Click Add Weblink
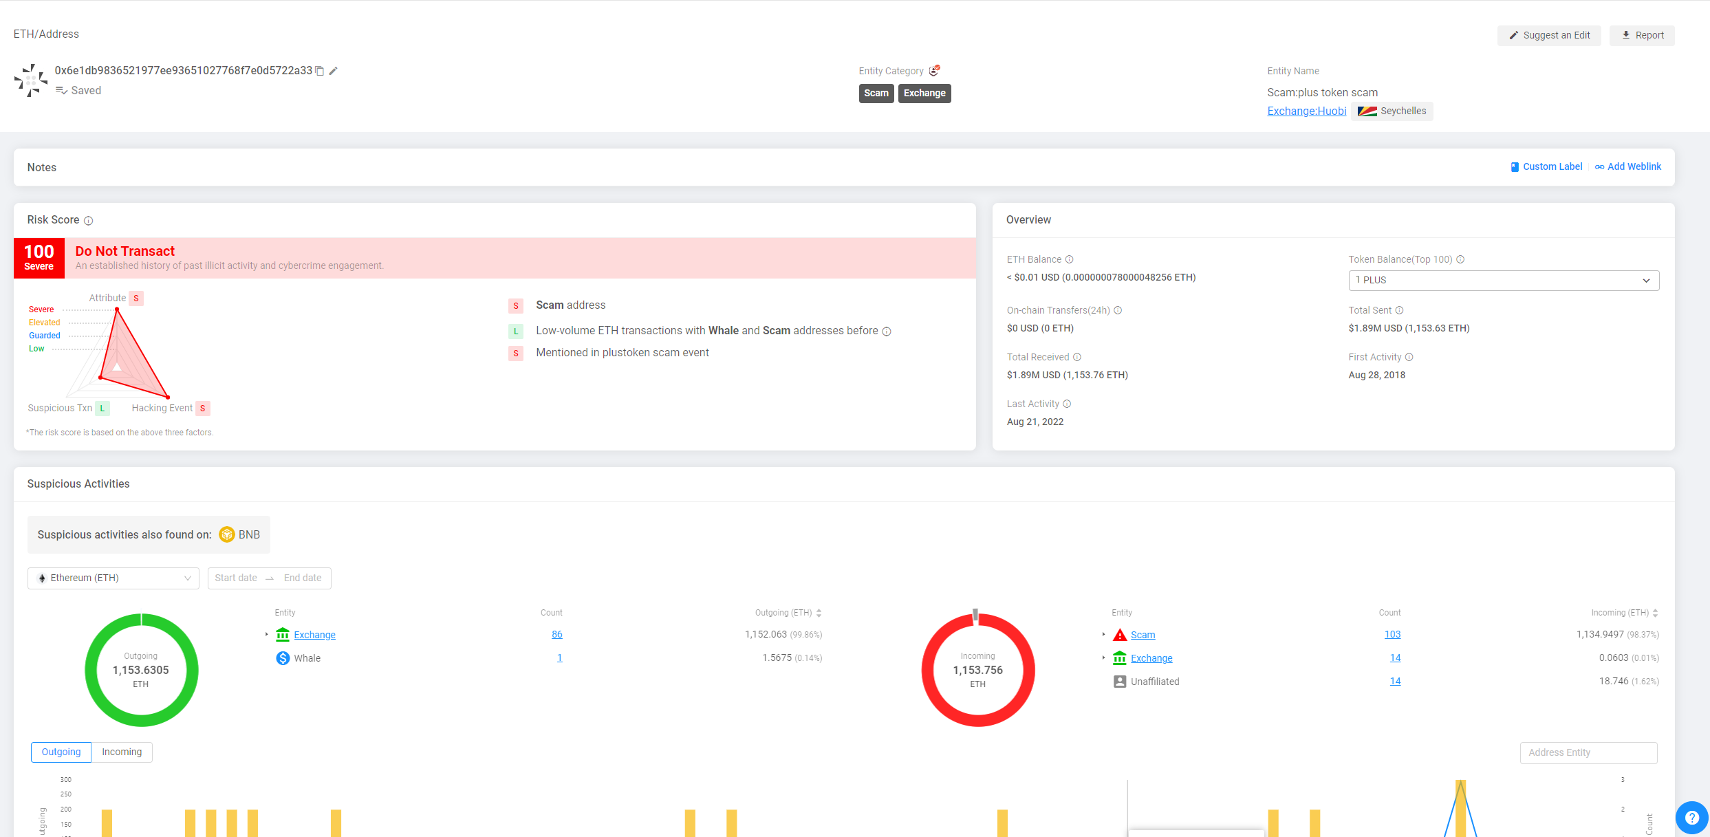The height and width of the screenshot is (837, 1710). click(1628, 167)
